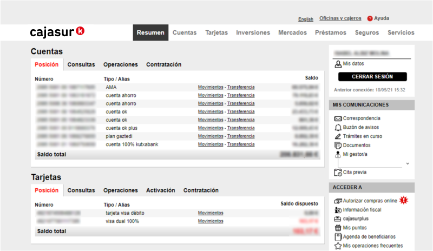Click the Mis operaciones frecuentes star icon
The height and width of the screenshot is (251, 433).
[338, 246]
